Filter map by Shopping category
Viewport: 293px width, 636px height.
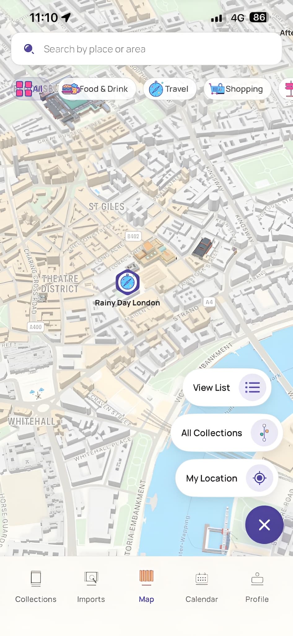[x=237, y=89]
